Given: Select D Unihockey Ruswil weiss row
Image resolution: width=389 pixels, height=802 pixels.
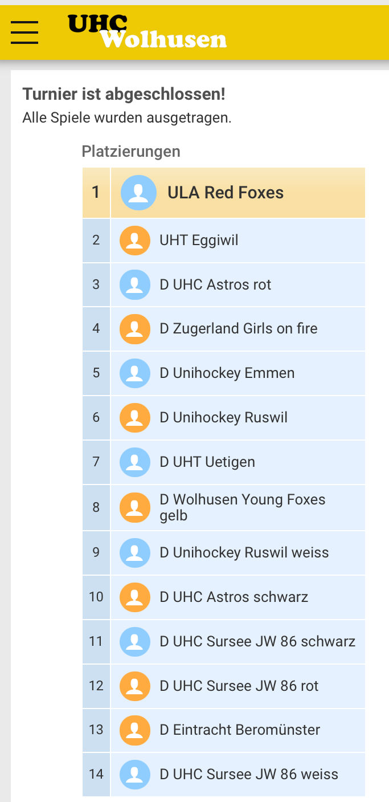Looking at the screenshot, I should tap(244, 552).
